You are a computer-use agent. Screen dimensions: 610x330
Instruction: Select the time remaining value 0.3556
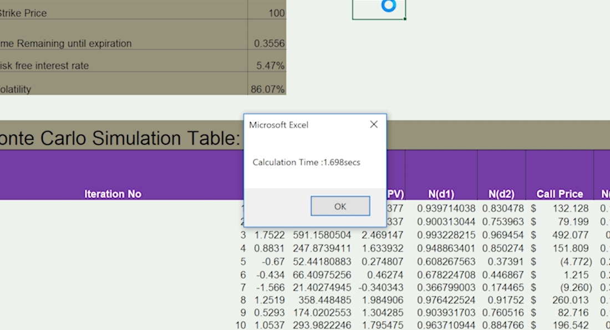pos(267,43)
